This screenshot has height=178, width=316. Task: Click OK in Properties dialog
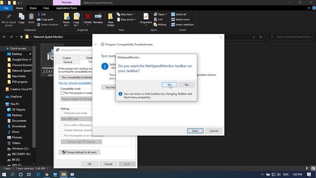[89, 164]
